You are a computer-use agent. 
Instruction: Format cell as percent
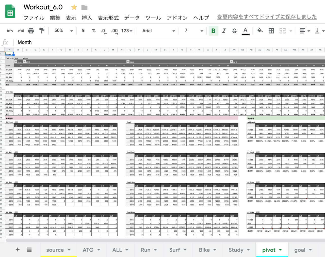pos(94,31)
